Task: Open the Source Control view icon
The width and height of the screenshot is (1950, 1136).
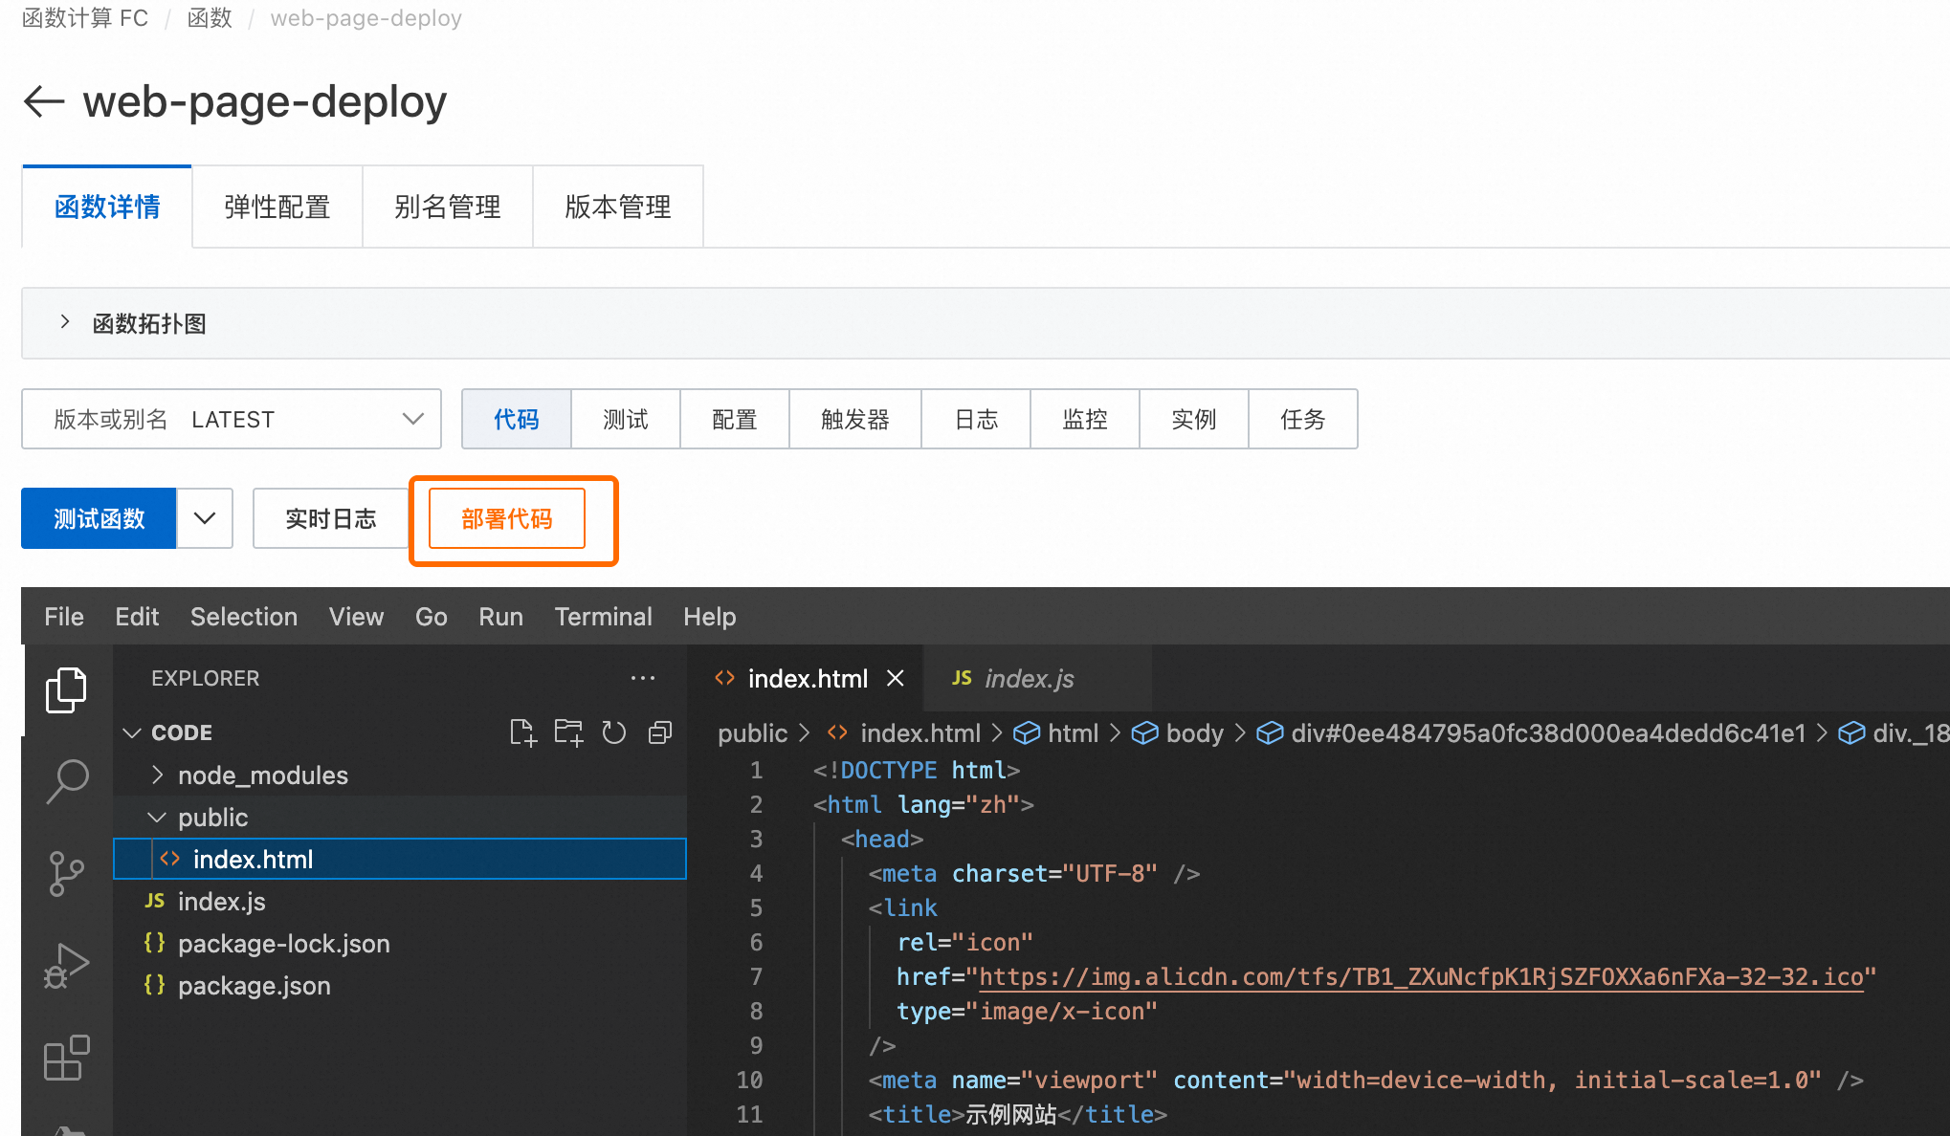Action: coord(66,873)
